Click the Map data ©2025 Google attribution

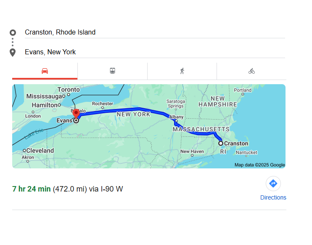point(259,165)
